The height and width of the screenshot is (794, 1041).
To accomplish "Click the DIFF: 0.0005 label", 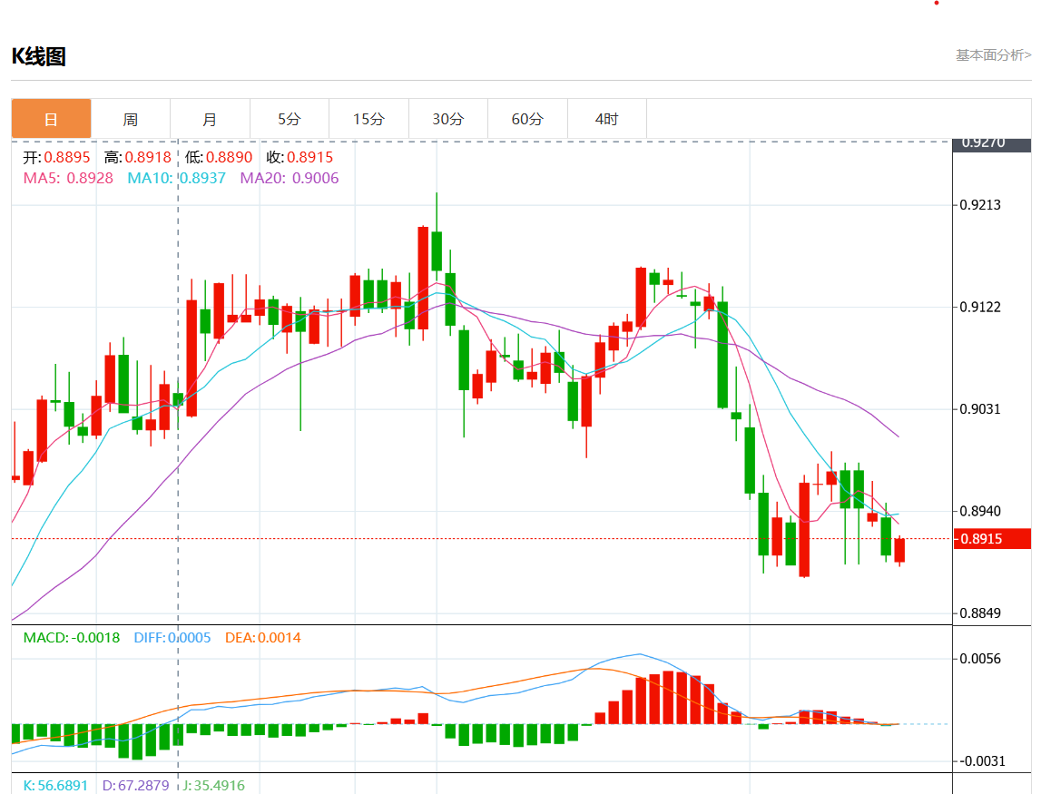I will (x=172, y=637).
